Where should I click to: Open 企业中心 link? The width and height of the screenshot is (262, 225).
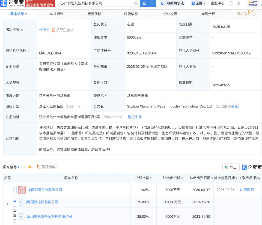pos(218,3)
